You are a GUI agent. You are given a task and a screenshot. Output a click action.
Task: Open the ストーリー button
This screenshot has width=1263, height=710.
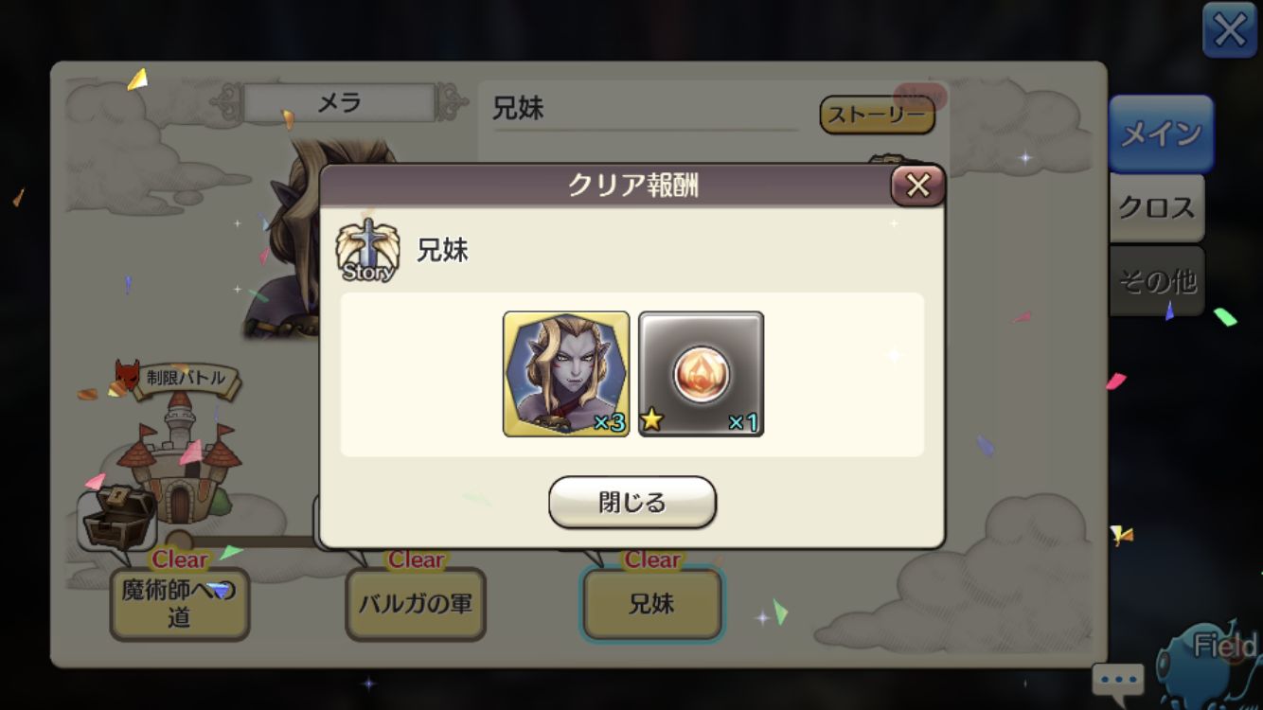coord(877,115)
